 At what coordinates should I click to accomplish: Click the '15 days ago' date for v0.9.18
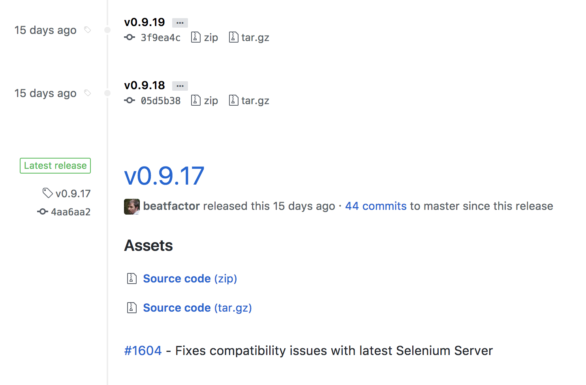pyautogui.click(x=45, y=93)
